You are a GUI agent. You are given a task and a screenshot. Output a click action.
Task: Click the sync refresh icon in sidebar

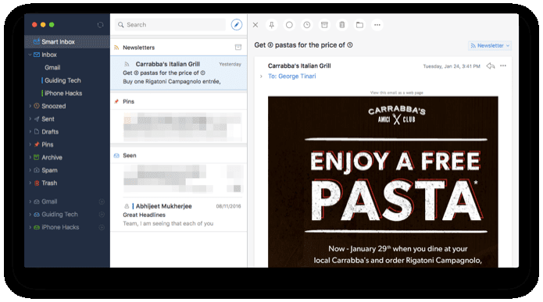point(101,25)
